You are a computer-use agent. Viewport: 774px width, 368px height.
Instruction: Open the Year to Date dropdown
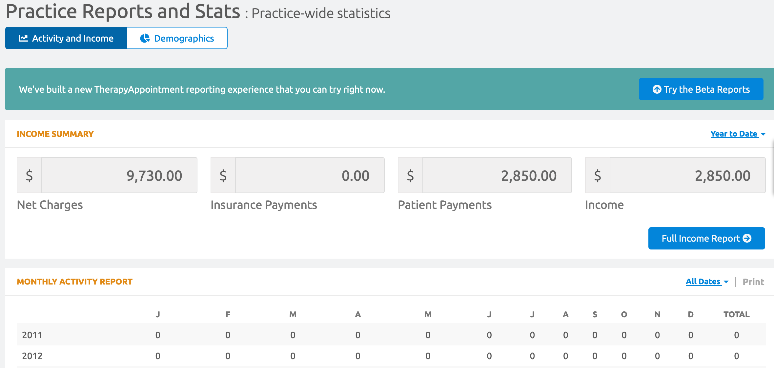click(x=734, y=134)
